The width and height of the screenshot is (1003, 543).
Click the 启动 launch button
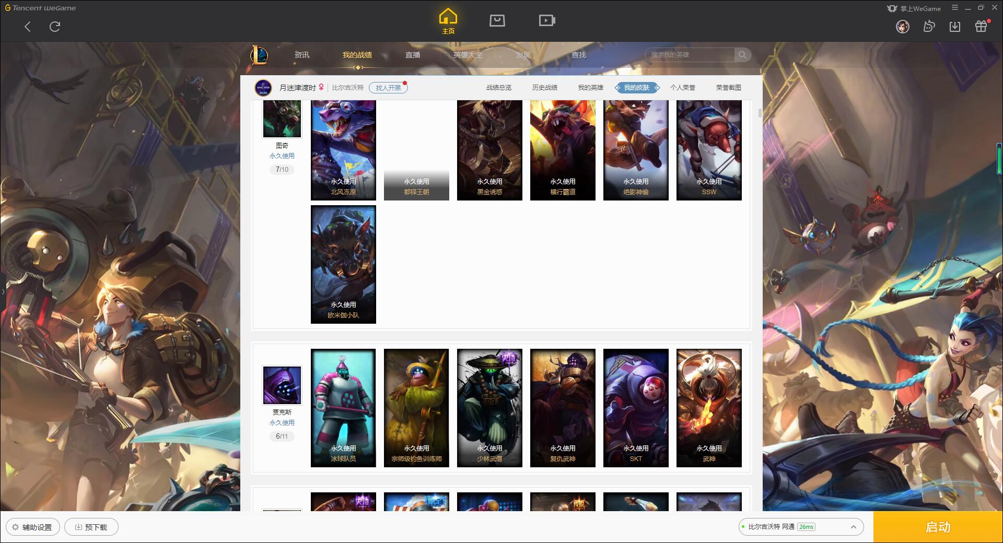coord(938,527)
